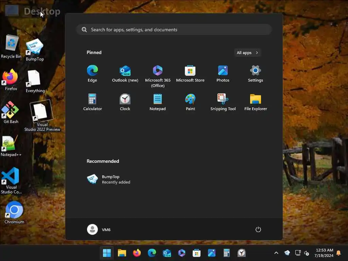Viewport: 348px width, 261px height.
Task: Open Microsoft 365 (Office) pinned app
Action: (158, 76)
